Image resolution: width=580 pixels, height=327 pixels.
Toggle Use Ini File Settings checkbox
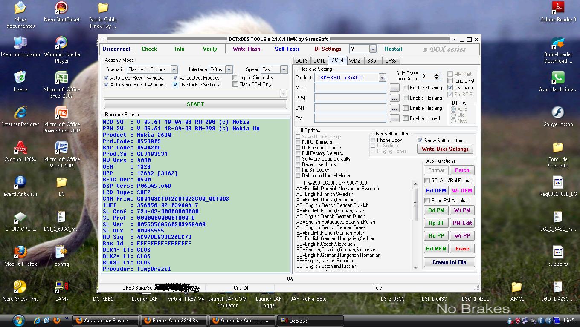(x=175, y=85)
